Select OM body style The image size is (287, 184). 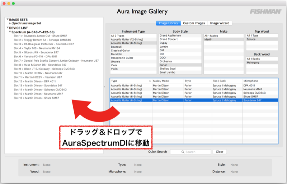[180, 50]
